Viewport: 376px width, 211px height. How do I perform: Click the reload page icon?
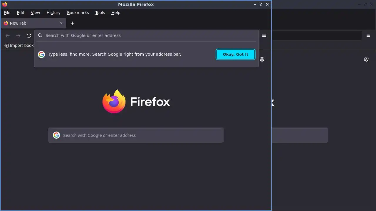click(29, 35)
